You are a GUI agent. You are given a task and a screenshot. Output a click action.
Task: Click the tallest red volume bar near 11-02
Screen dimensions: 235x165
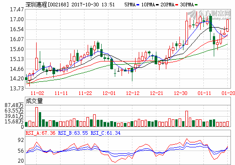(x=37, y=117)
